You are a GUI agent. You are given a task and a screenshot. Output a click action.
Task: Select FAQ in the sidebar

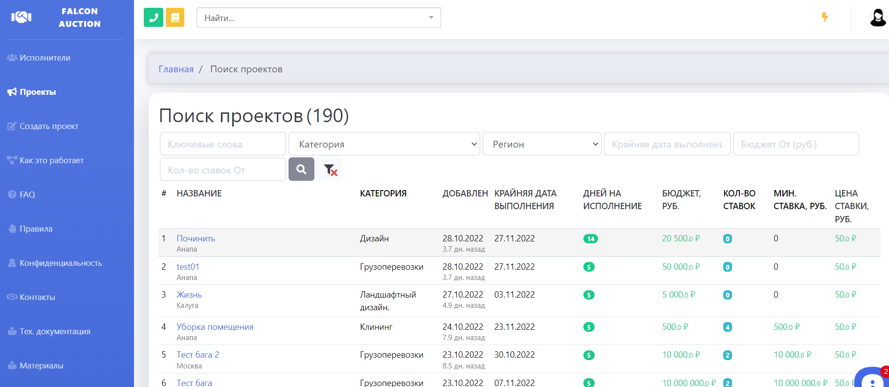pos(27,194)
